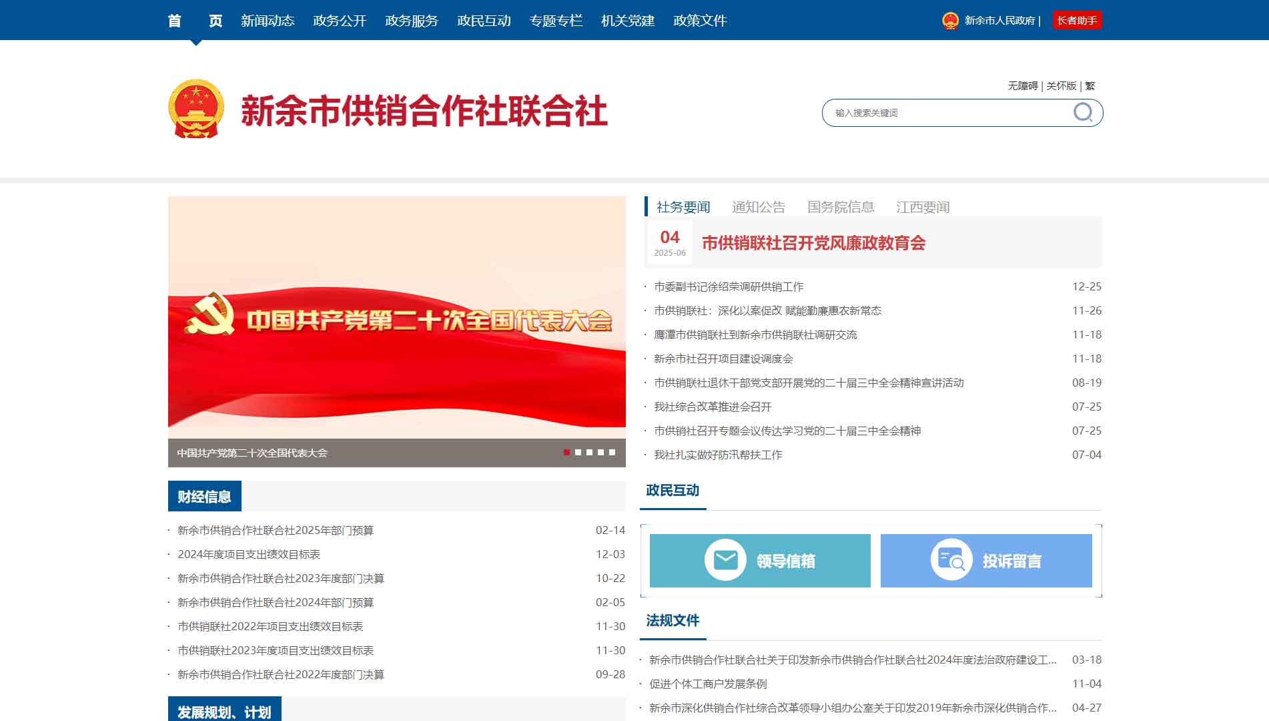This screenshot has width=1269, height=721.
Task: Open the 政民互动 navigation menu
Action: [484, 21]
